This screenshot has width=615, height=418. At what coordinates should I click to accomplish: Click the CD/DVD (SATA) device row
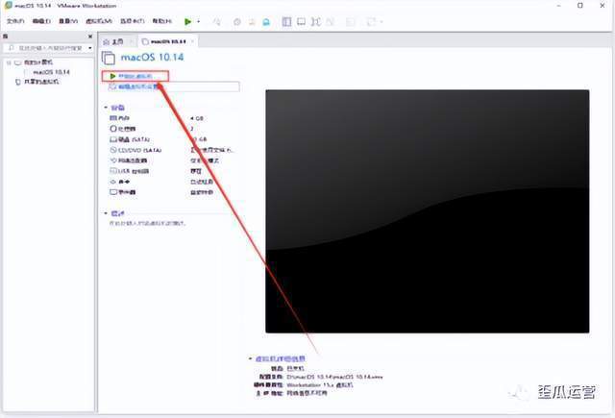(x=173, y=150)
